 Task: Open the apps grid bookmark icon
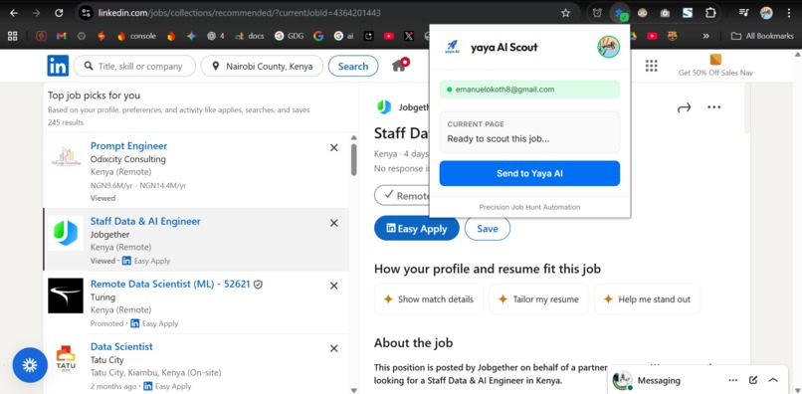(12, 36)
